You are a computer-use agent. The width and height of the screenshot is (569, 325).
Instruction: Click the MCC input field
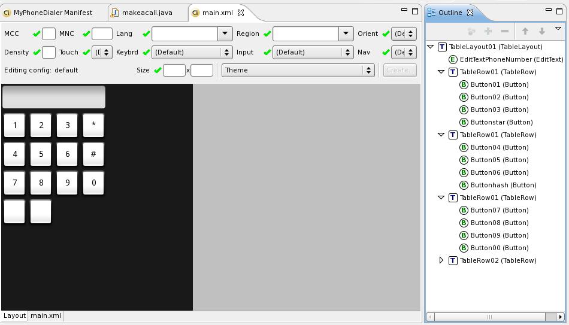[49, 34]
